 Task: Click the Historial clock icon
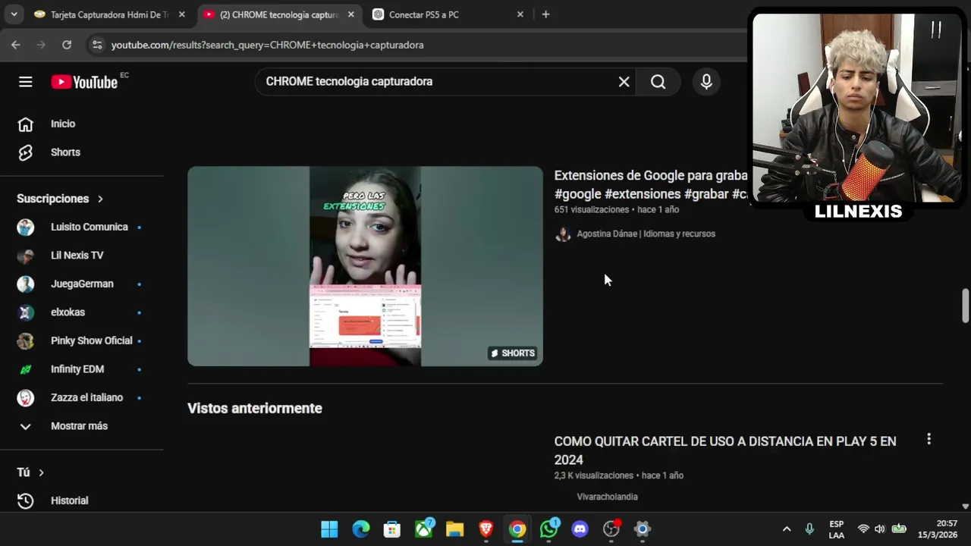coord(26,500)
